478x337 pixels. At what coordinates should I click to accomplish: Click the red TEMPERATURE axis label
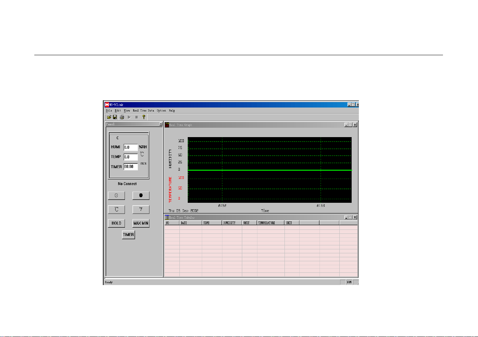click(x=170, y=189)
